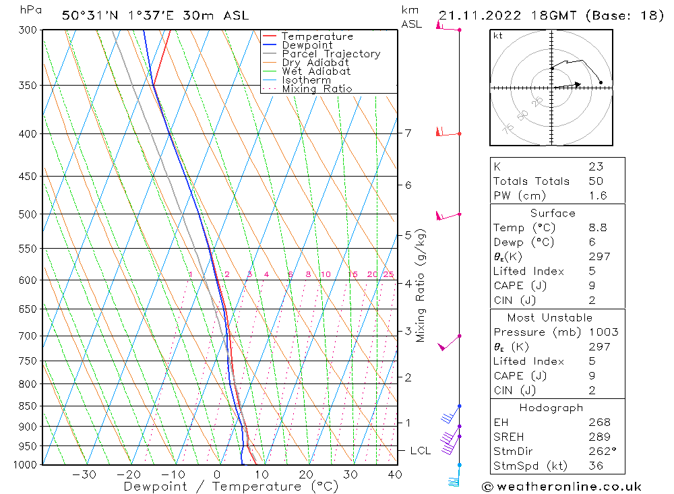The height and width of the screenshot is (494, 674).
Task: Click the hodograph '50' ring label
Action: pyautogui.click(x=522, y=115)
